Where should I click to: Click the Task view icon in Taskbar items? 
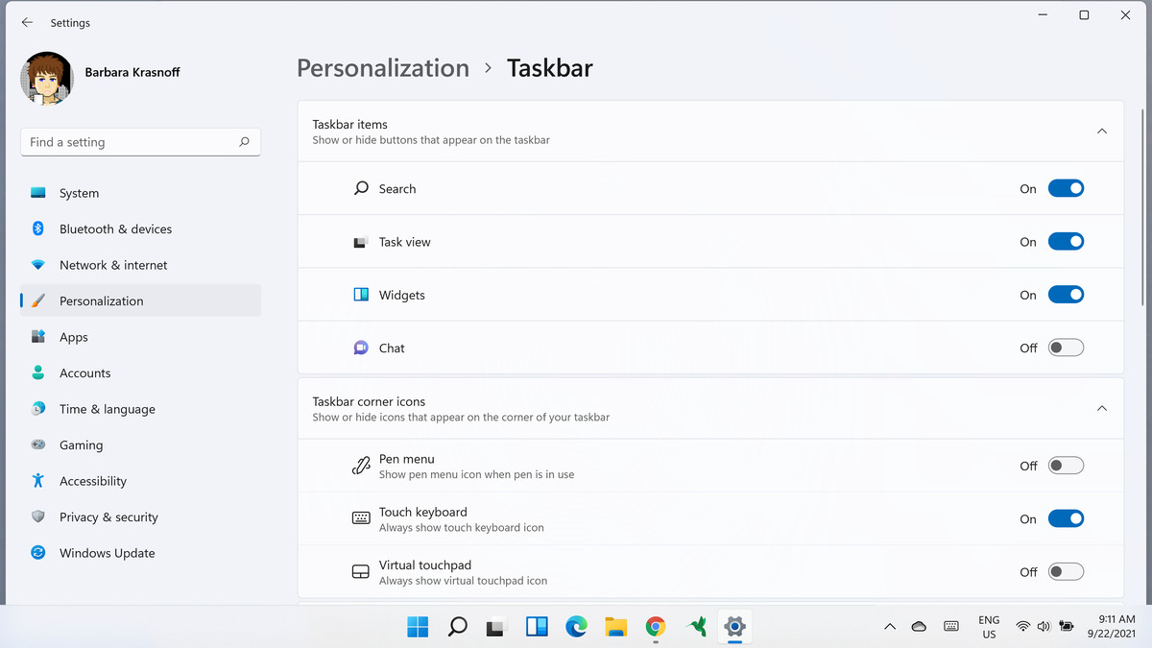pyautogui.click(x=361, y=242)
